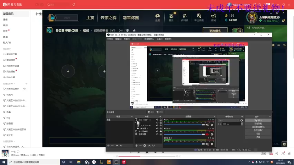Open the NetEase Music taskbar icon
Screen dimensions: 294x165
coord(124,162)
